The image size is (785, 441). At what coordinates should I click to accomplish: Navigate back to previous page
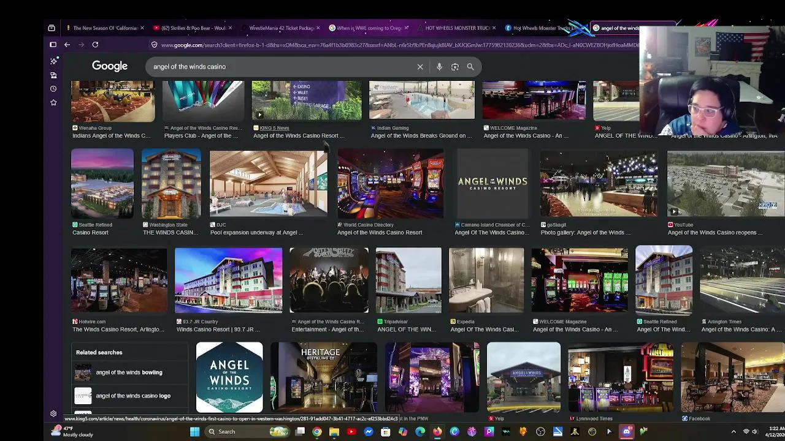tap(67, 45)
